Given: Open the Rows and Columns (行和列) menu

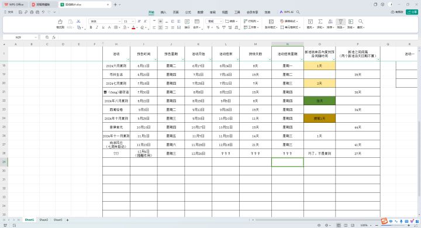Looking at the screenshot, I should coord(251,21).
